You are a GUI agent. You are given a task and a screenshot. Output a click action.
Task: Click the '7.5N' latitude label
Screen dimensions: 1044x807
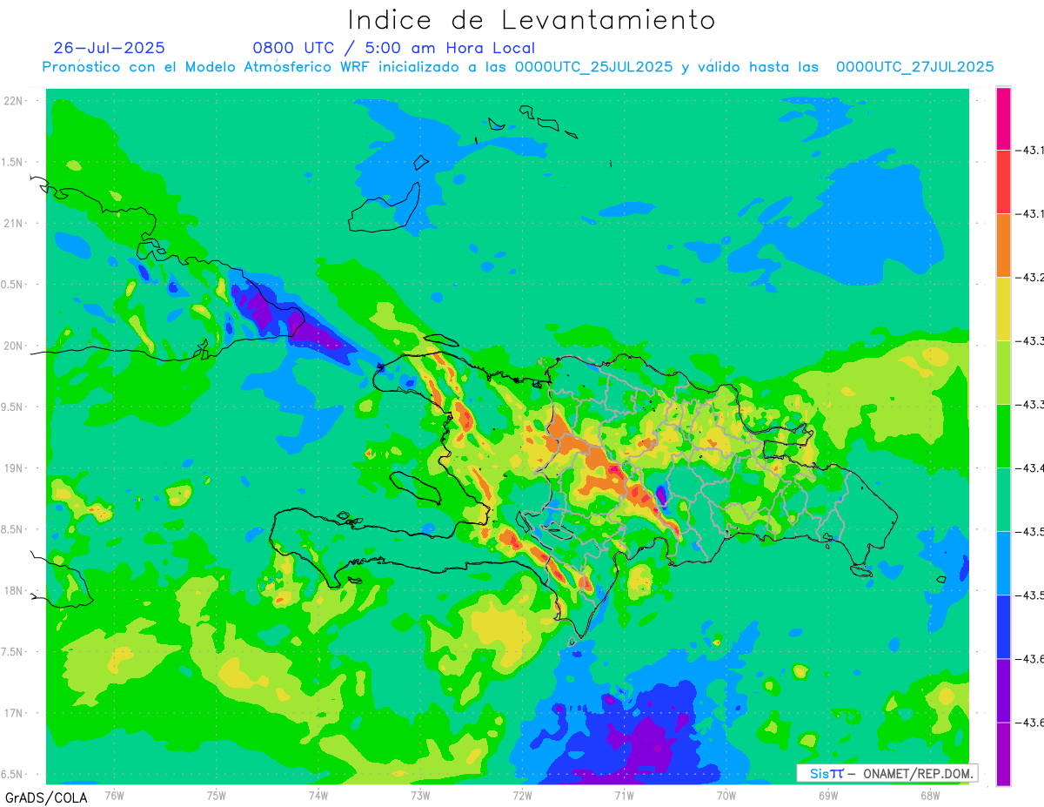pos(13,652)
